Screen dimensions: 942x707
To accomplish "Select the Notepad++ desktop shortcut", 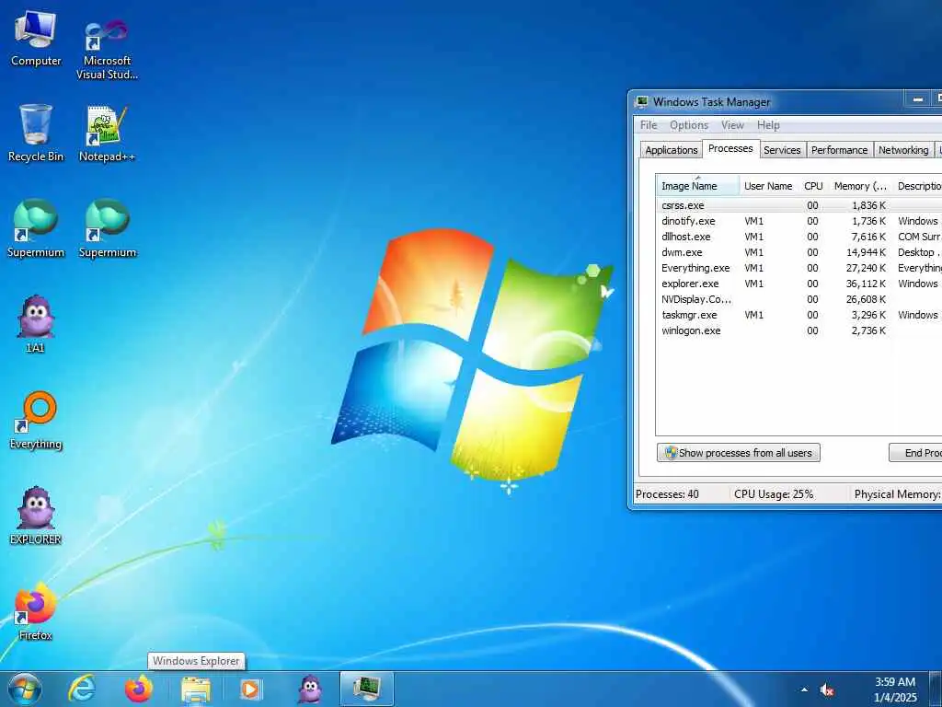I will pos(107,133).
